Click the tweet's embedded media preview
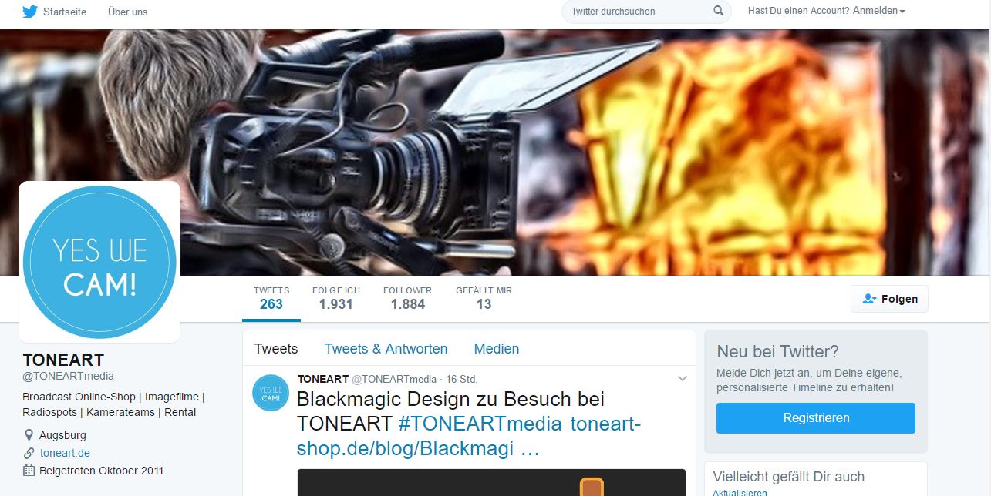The width and height of the screenshot is (991, 496). pos(491,482)
